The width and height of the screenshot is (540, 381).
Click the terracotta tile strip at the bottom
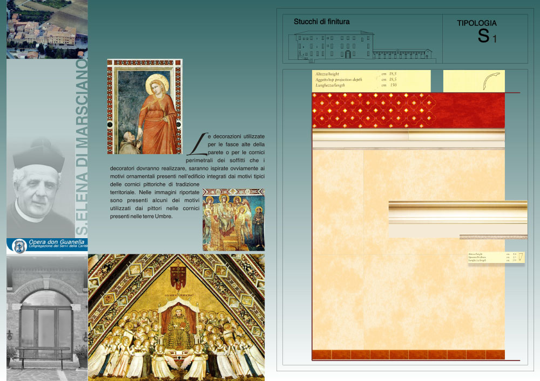[x=408, y=355]
